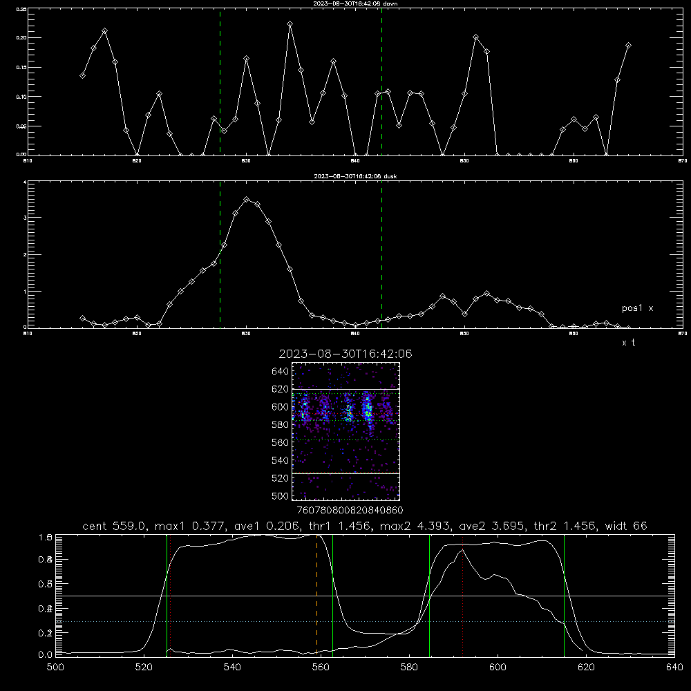
Task: Click the red dotted line at 592 in bottom plot
Action: pos(463,595)
